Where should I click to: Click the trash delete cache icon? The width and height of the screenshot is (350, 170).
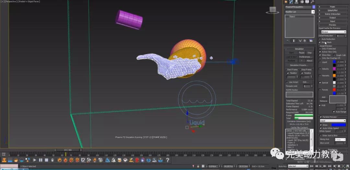52,160
